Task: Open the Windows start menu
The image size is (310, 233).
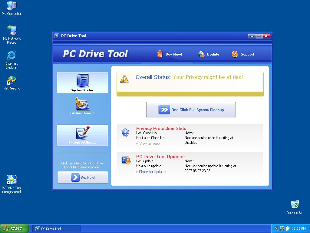Action: coord(14,228)
